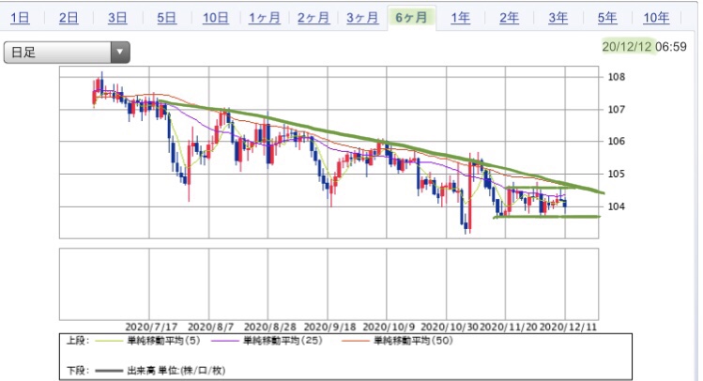The width and height of the screenshot is (703, 381).
Task: Click the 2020/10/9 date axis label
Action: point(389,328)
